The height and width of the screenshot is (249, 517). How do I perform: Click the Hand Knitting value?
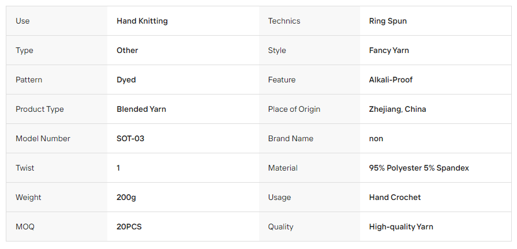[x=142, y=21]
